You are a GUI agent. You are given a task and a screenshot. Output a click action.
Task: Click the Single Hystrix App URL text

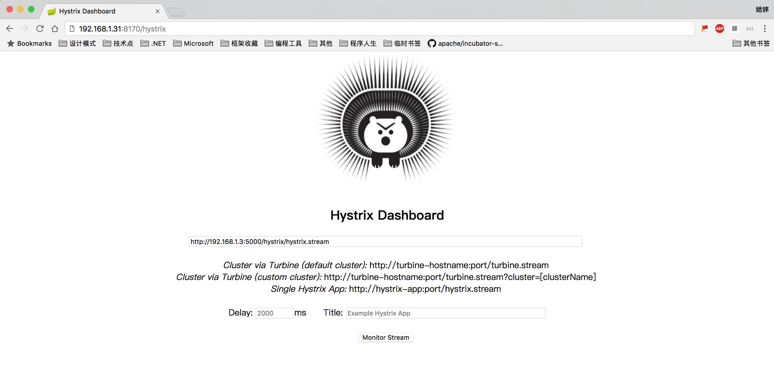click(x=425, y=289)
